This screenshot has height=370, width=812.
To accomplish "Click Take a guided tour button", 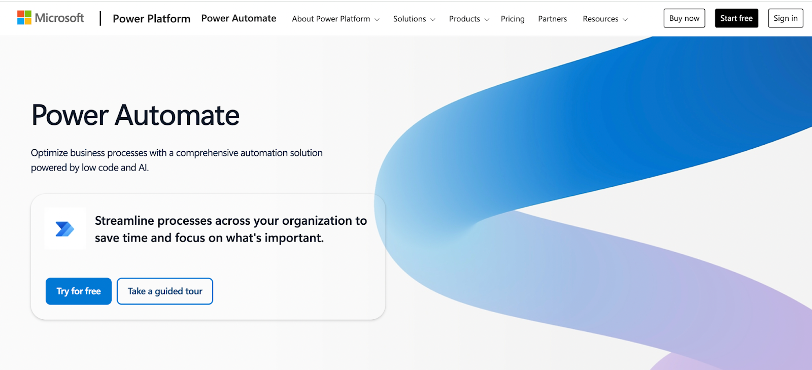I will click(x=165, y=291).
